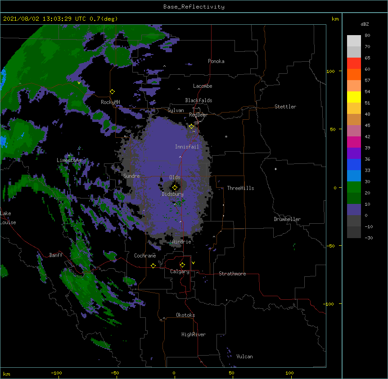Click the Sylvan label
The image size is (388, 379).
pyautogui.click(x=176, y=110)
